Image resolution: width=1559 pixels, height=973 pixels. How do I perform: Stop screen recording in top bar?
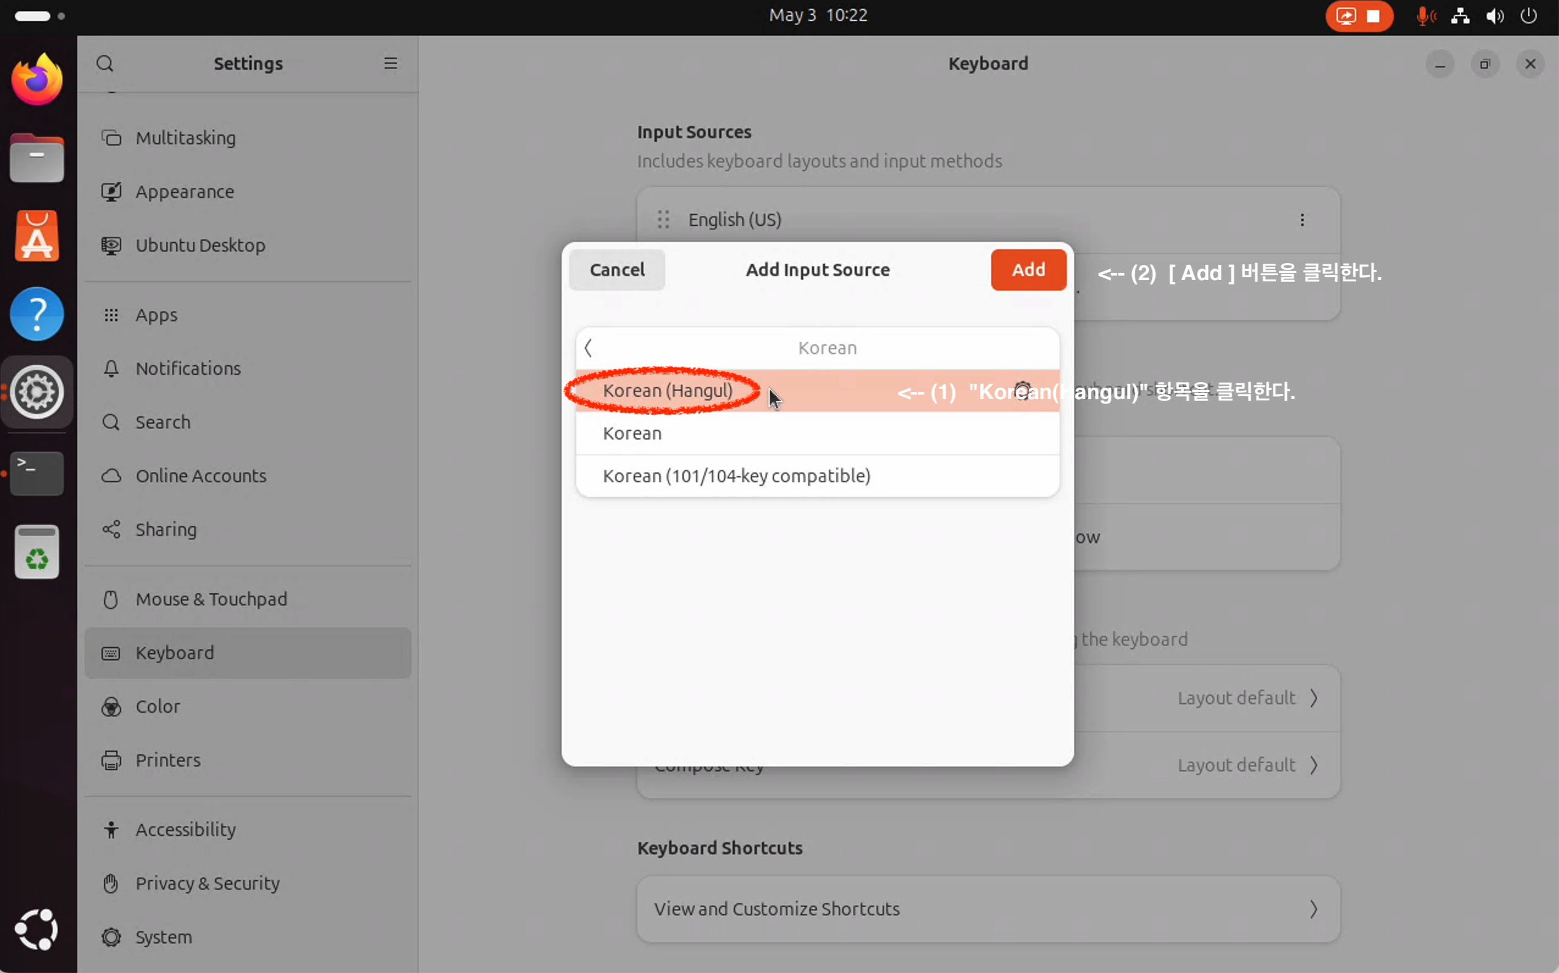click(x=1373, y=15)
